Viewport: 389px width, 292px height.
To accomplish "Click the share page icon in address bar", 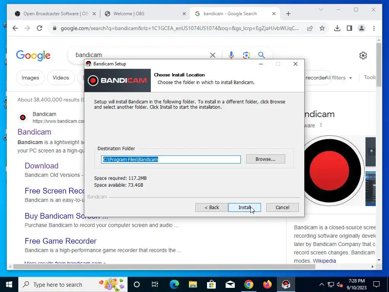I will (310, 28).
